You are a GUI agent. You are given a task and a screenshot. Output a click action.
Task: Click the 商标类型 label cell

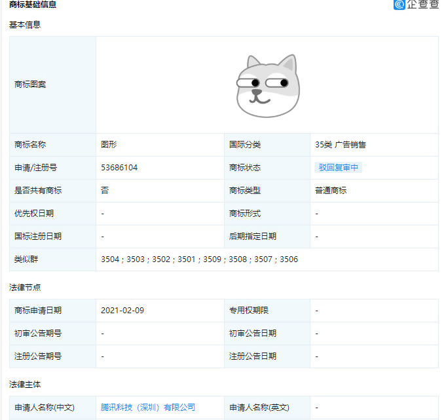(x=267, y=191)
